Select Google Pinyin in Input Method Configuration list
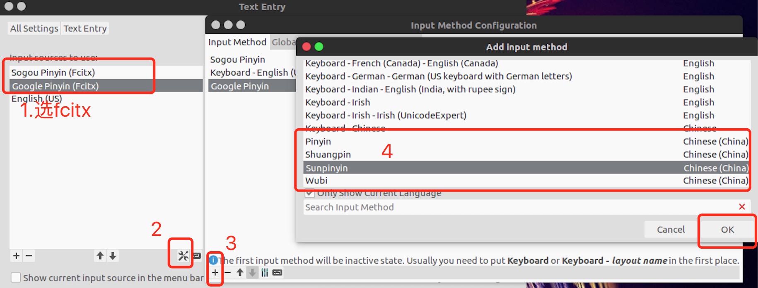The image size is (758, 288). click(252, 86)
